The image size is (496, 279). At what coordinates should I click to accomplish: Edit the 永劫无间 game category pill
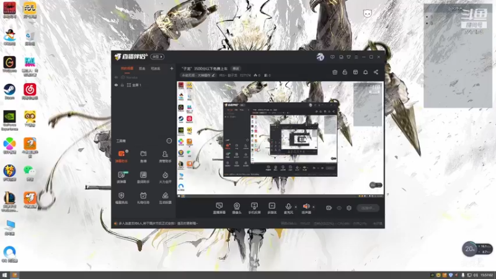click(x=198, y=75)
